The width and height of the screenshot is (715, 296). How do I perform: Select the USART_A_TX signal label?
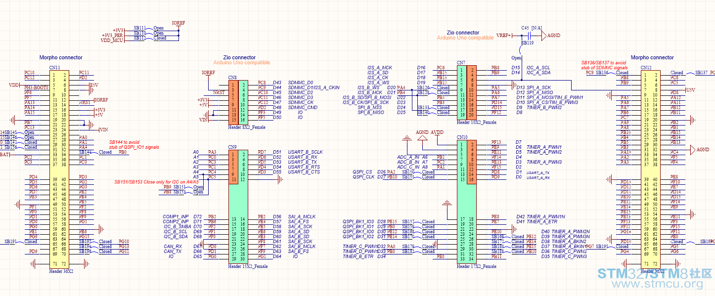click(537, 172)
